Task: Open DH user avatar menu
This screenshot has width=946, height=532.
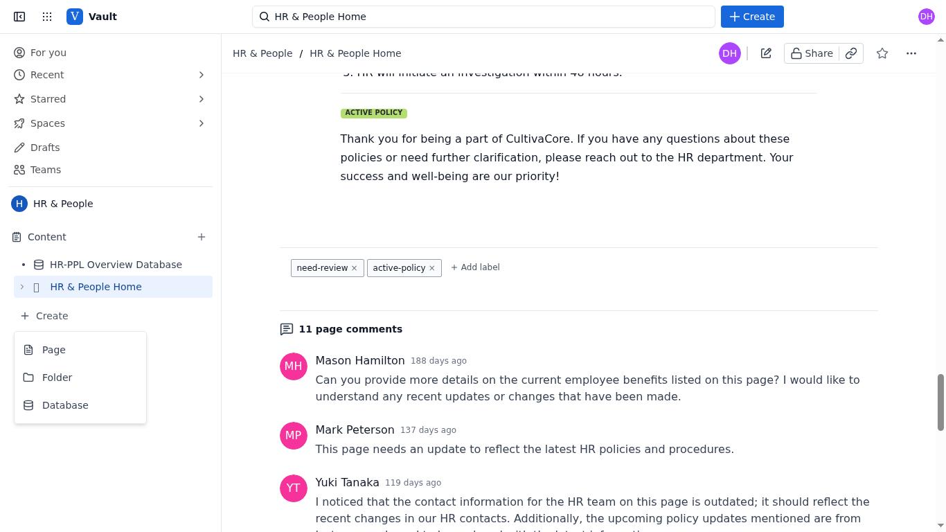Action: click(x=927, y=17)
